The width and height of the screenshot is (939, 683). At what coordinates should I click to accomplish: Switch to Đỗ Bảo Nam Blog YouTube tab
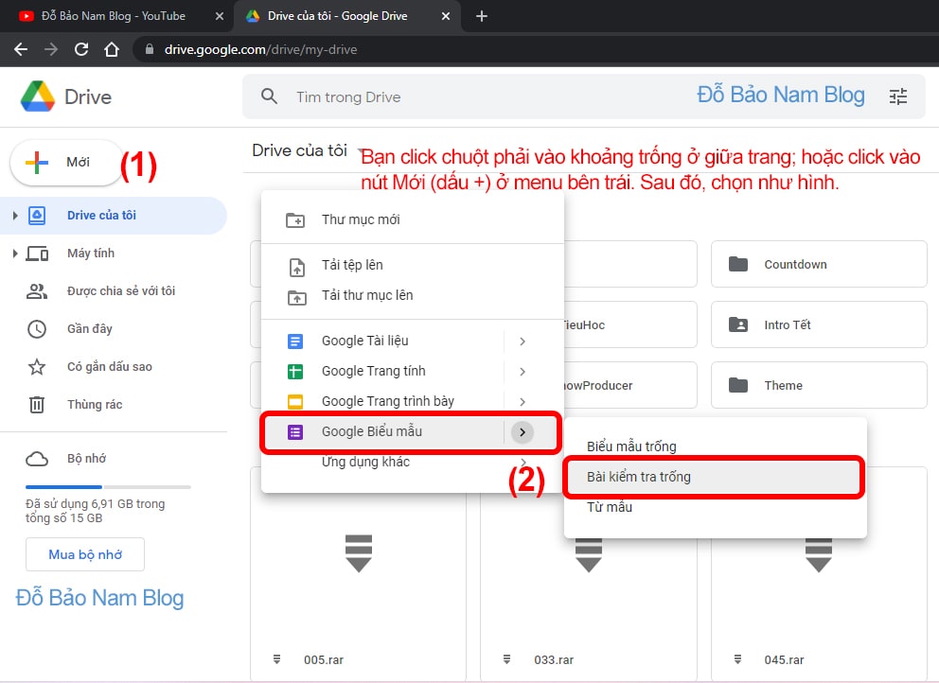(x=115, y=16)
